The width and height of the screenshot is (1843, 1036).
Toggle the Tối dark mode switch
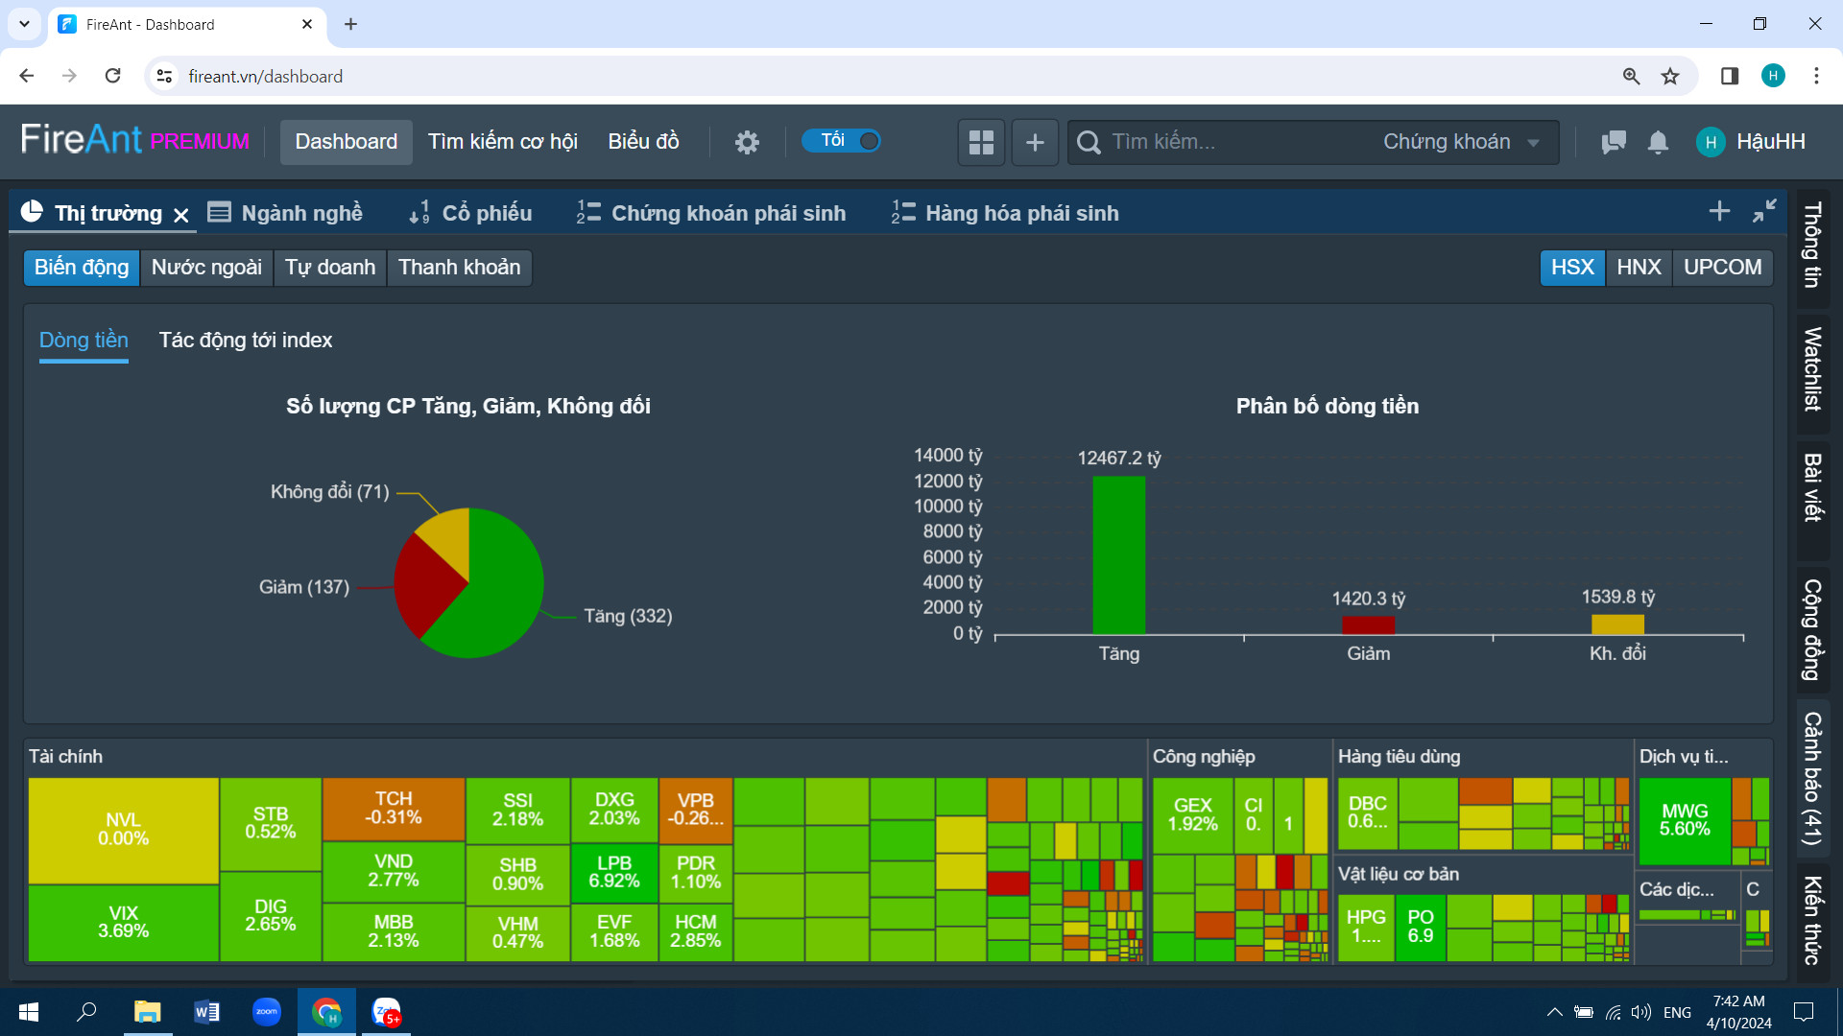pyautogui.click(x=842, y=141)
